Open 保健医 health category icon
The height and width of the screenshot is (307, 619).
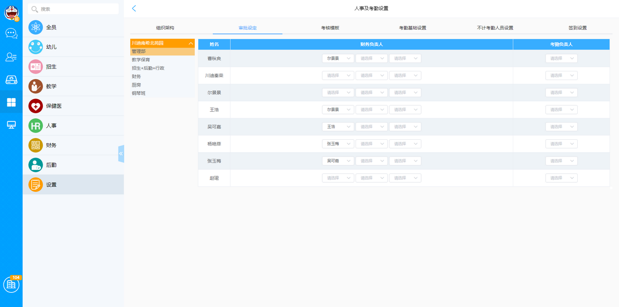[x=36, y=106]
